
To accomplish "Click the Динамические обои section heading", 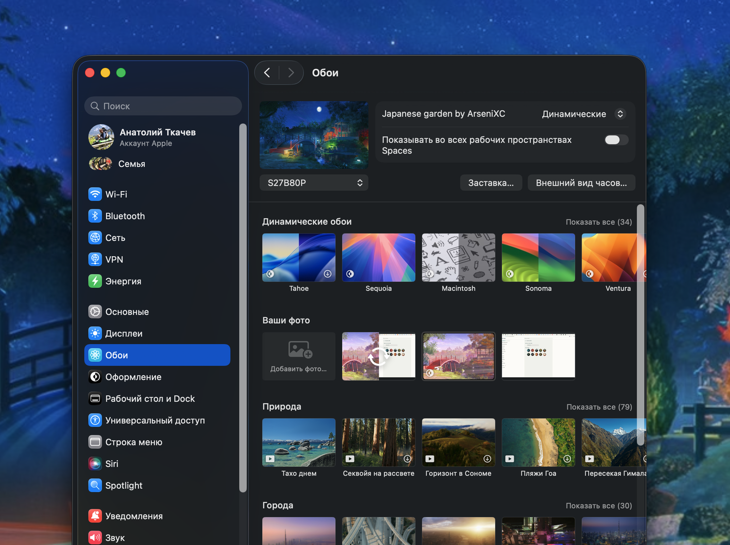I will [x=307, y=222].
